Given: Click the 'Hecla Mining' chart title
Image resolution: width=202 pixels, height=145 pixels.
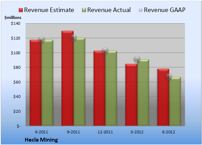Looking at the screenshot, I should 41,140.
